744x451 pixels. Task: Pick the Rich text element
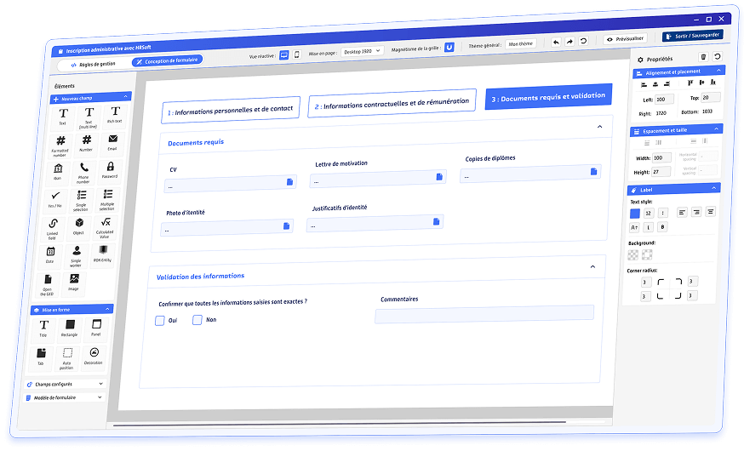coord(115,115)
